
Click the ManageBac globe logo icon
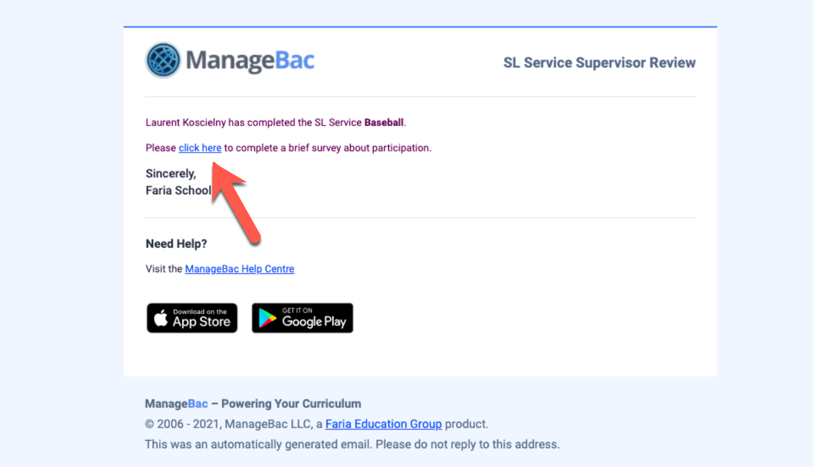pyautogui.click(x=163, y=60)
